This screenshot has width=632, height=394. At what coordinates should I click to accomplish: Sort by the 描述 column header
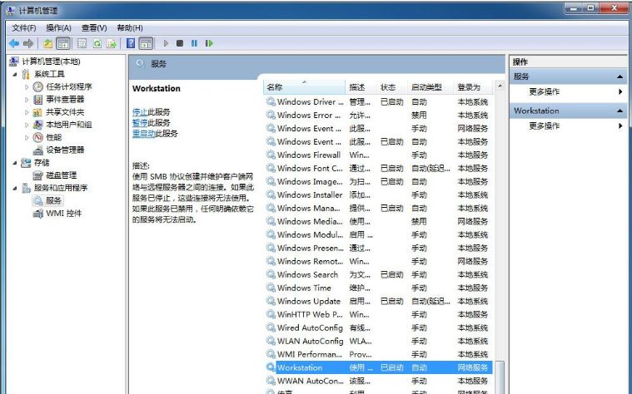pos(361,87)
